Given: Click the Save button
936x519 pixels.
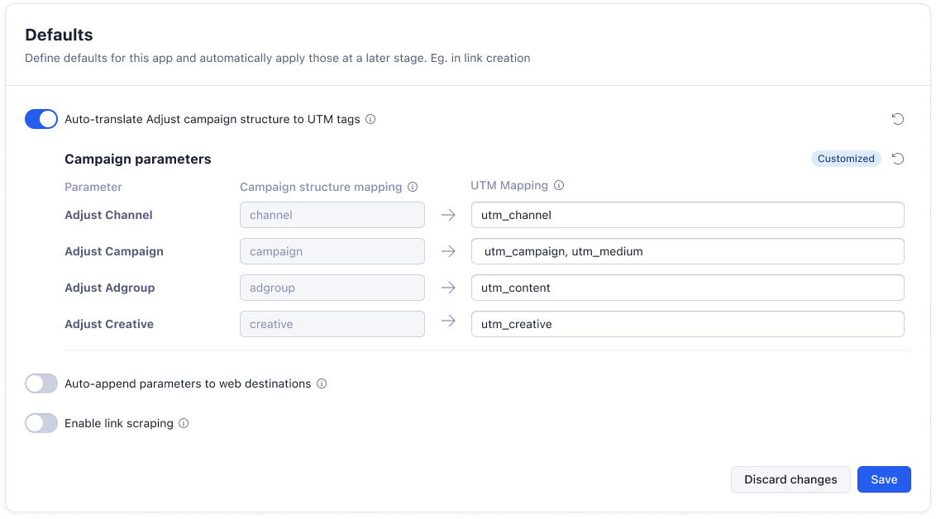Looking at the screenshot, I should pyautogui.click(x=884, y=479).
